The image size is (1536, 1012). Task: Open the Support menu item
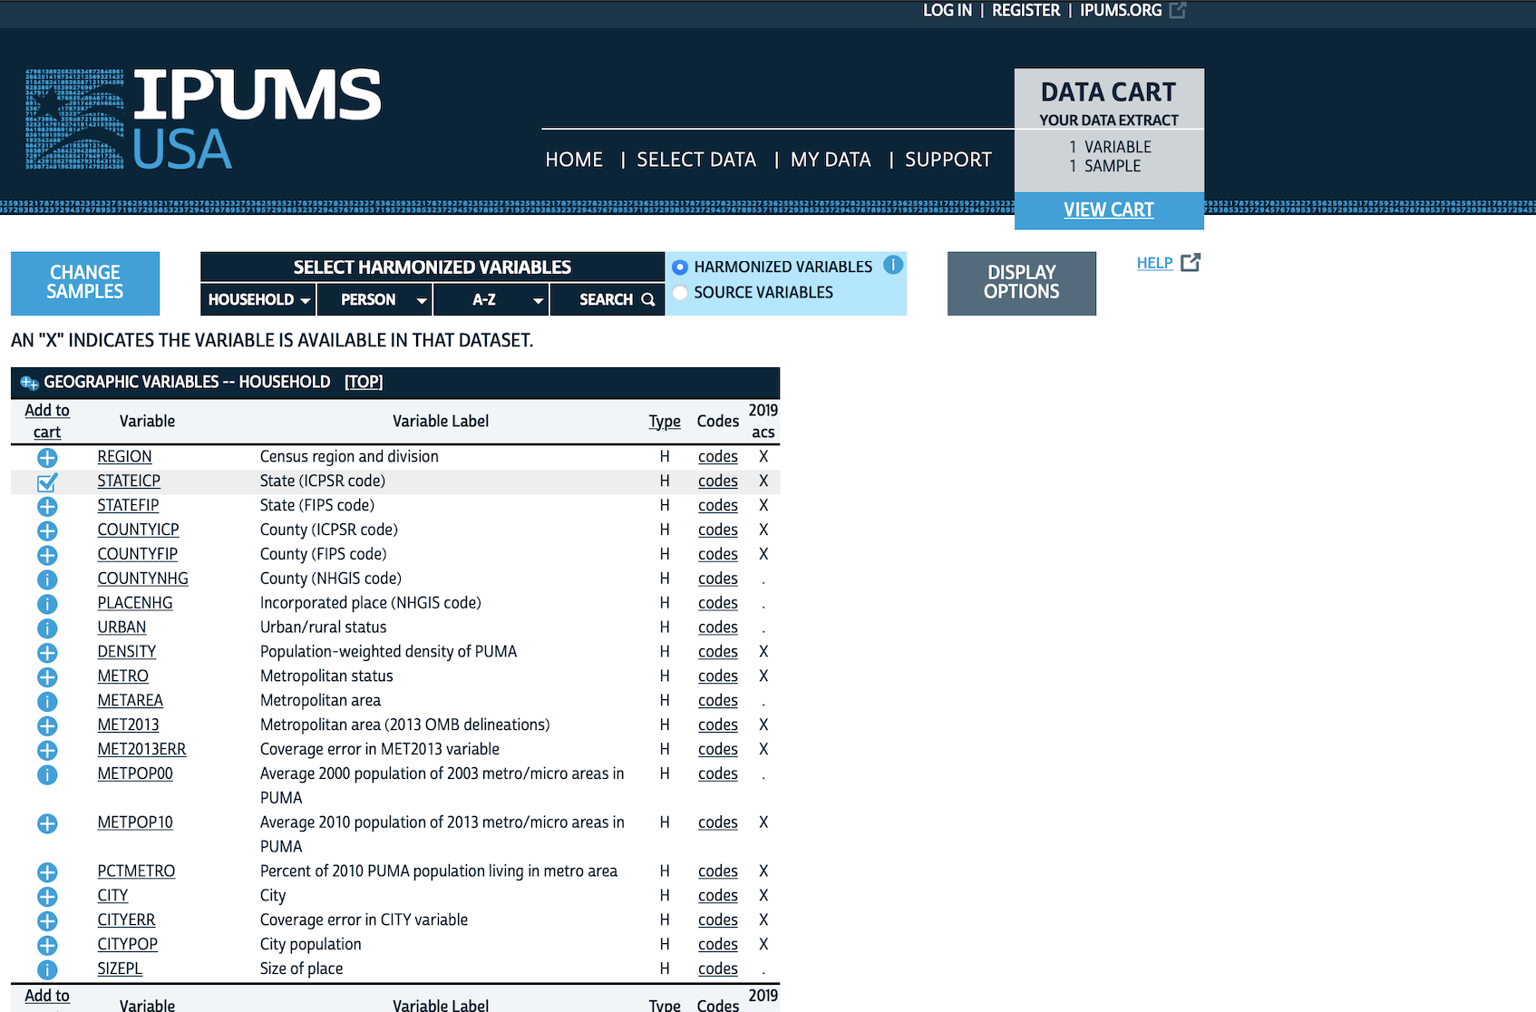point(948,160)
